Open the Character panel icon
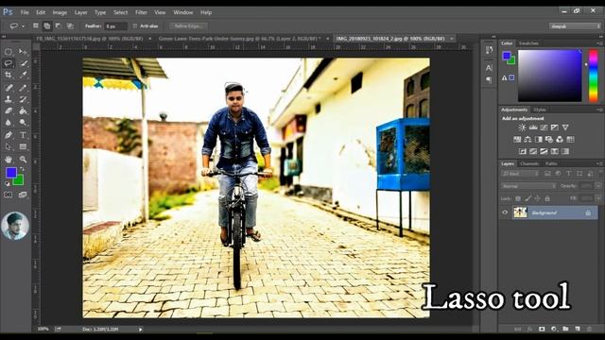This screenshot has height=340, width=605. 489,68
